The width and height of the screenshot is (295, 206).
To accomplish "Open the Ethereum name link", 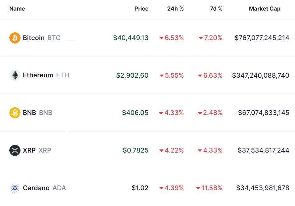I will pos(38,75).
